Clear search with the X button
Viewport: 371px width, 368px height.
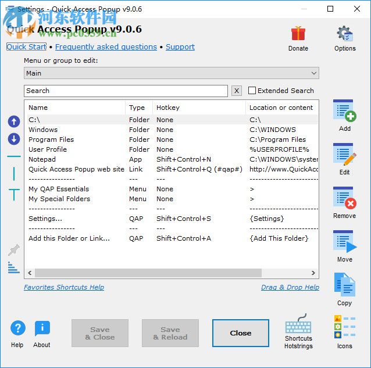236,91
